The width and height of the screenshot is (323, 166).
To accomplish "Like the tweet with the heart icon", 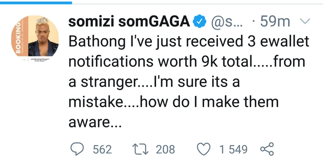I will tap(204, 149).
